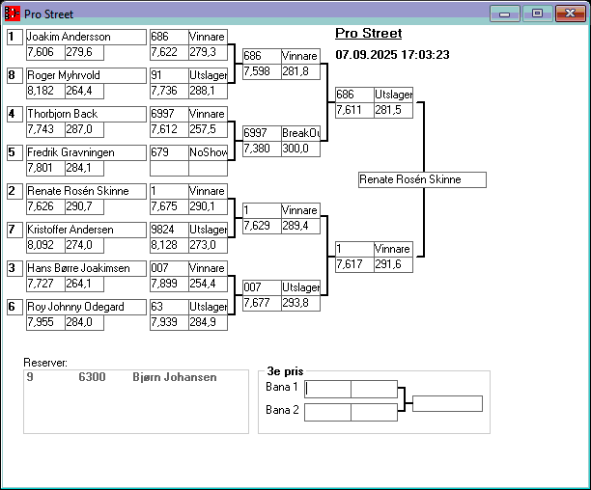This screenshot has height=490, width=591.
Task: Click the Bana 1 first field under 3e pris
Action: tap(327, 389)
